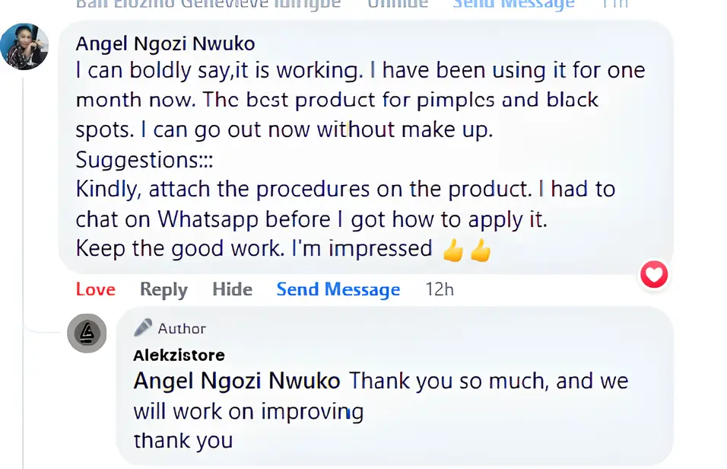Click Angel Ngozi Nwuko's profile picture

pyautogui.click(x=24, y=46)
